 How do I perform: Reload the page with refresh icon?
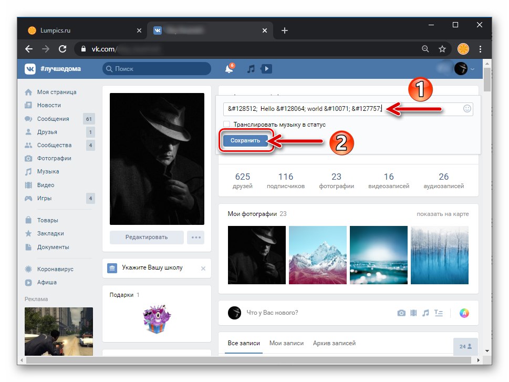(x=63, y=49)
